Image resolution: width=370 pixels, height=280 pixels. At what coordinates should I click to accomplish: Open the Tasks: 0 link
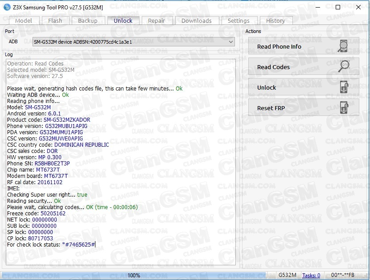coord(311,275)
